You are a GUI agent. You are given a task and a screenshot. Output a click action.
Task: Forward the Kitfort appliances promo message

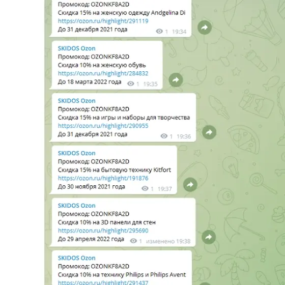pyautogui.click(x=190, y=184)
